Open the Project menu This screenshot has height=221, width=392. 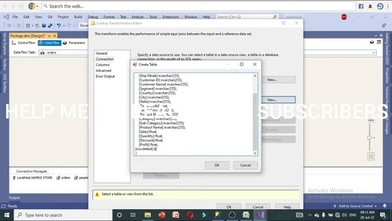point(63,17)
